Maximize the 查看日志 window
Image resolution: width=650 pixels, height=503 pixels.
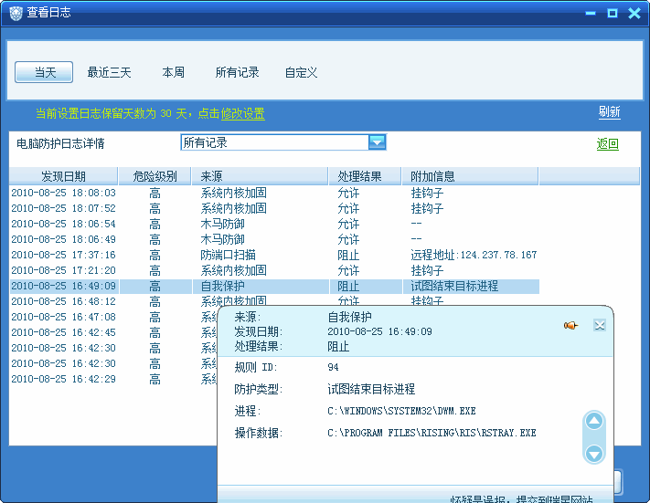click(x=612, y=13)
